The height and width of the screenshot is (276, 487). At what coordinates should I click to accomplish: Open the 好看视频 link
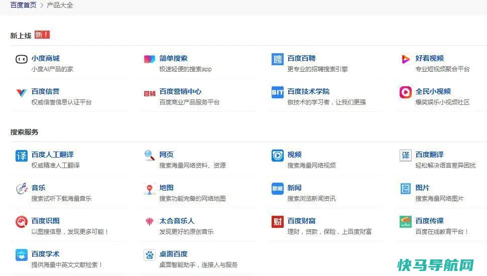429,58
